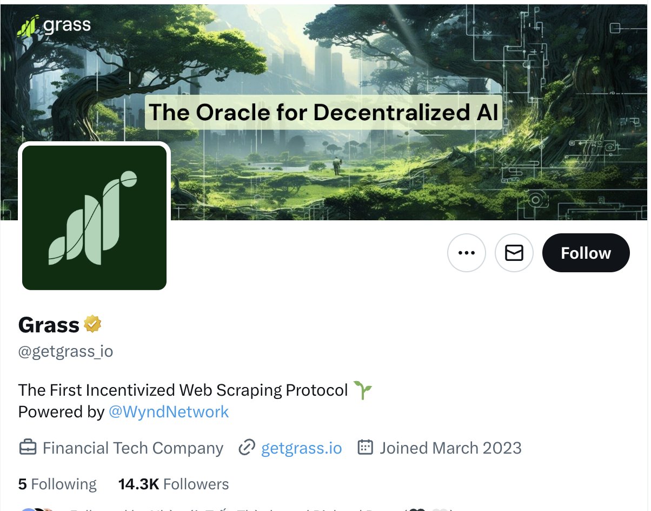651x511 pixels.
Task: Click the 'Joined March 2023' text
Action: 450,448
